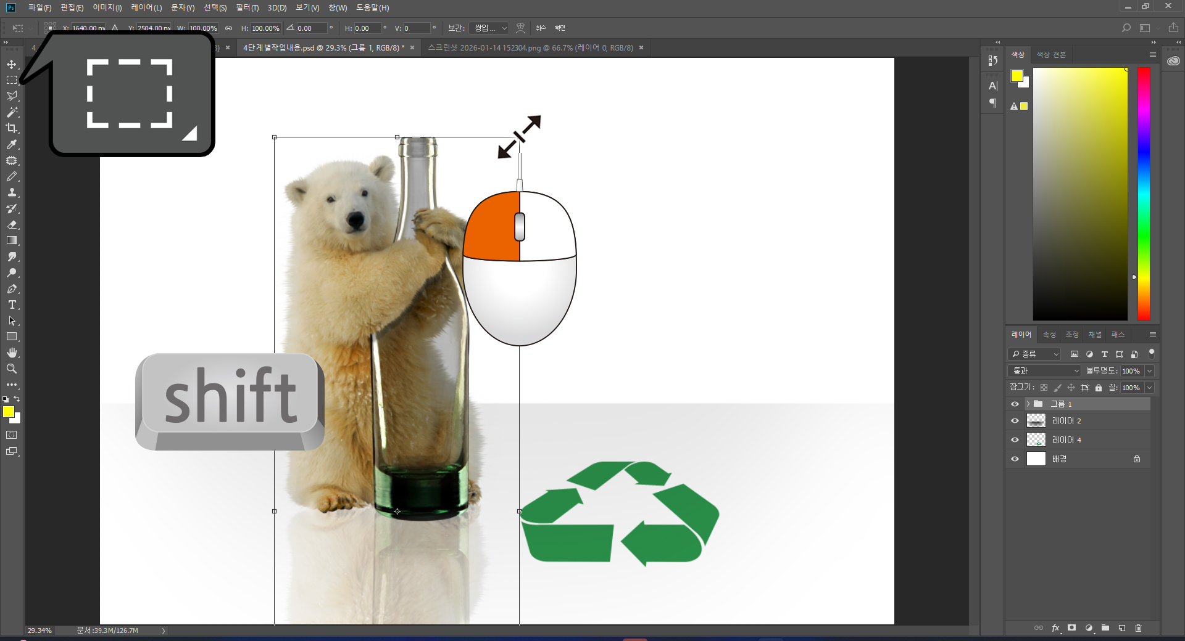This screenshot has height=641, width=1185.
Task: Select the Hand tool
Action: (12, 353)
